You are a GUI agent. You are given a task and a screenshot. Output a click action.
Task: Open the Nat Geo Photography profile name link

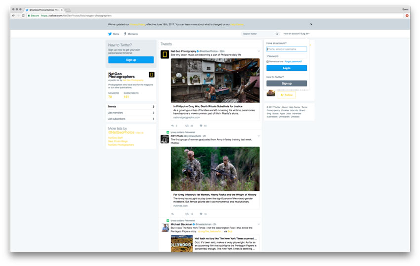183,51
